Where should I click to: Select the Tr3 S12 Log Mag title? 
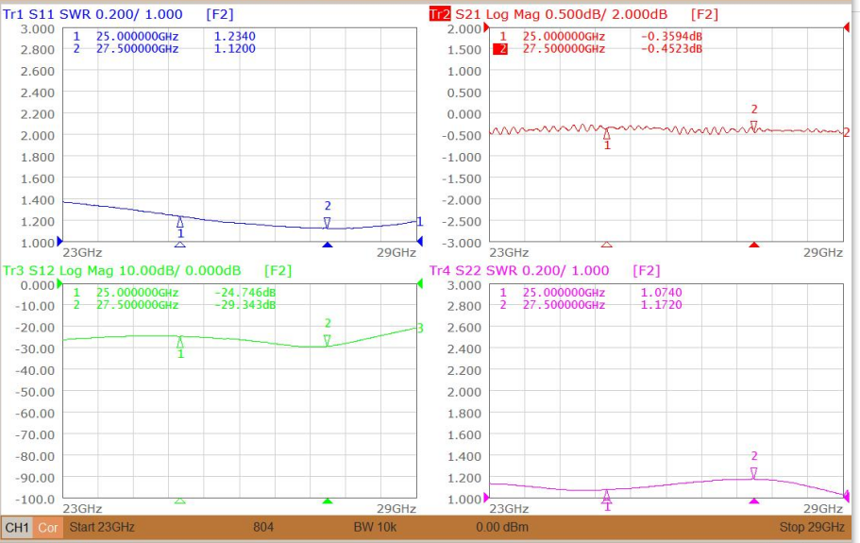(x=122, y=270)
